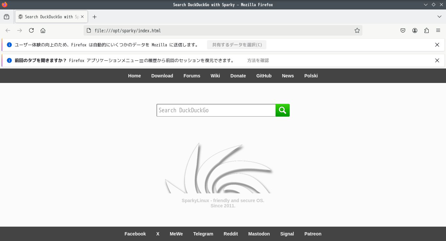
Task: Dismiss the Mozilla data sharing notification
Action: pyautogui.click(x=437, y=45)
